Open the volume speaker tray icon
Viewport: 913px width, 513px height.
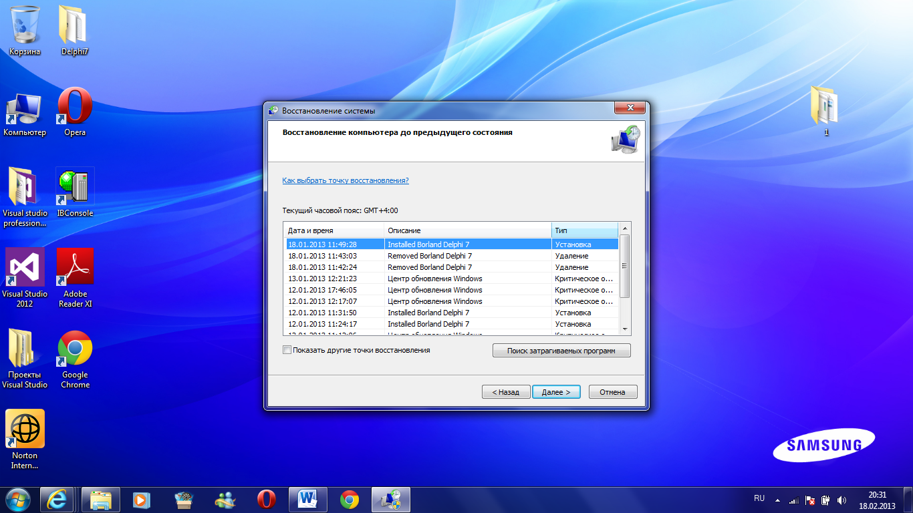841,500
